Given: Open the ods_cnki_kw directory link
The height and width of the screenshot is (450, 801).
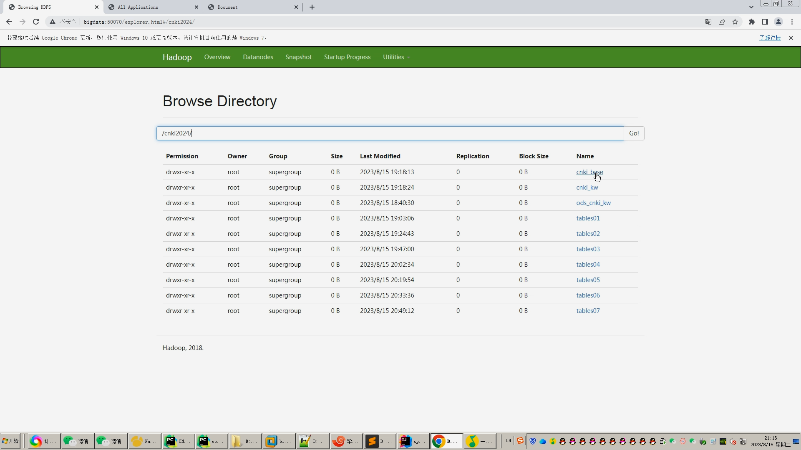Looking at the screenshot, I should (x=593, y=203).
